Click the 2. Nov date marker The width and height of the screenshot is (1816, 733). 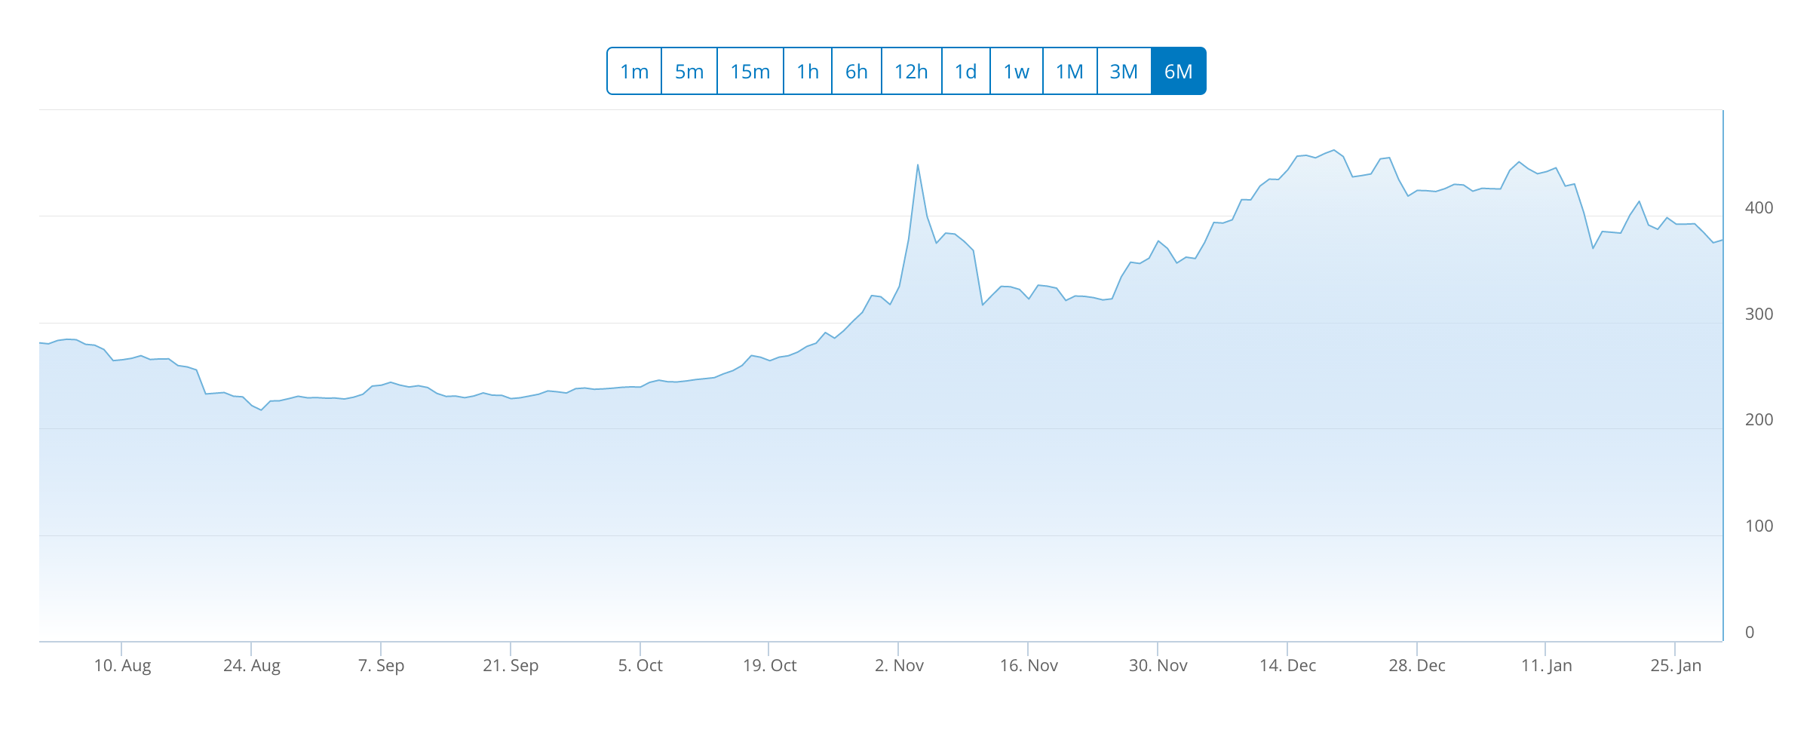coord(899,666)
